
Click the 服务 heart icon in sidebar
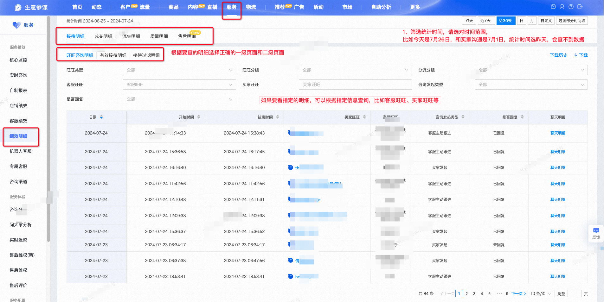[x=16, y=25]
